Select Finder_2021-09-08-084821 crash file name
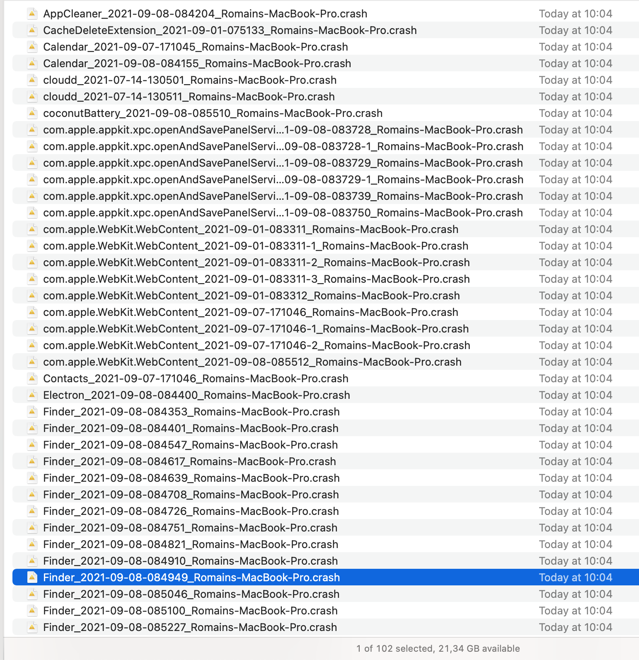Screen dimensions: 639x660 [191, 544]
